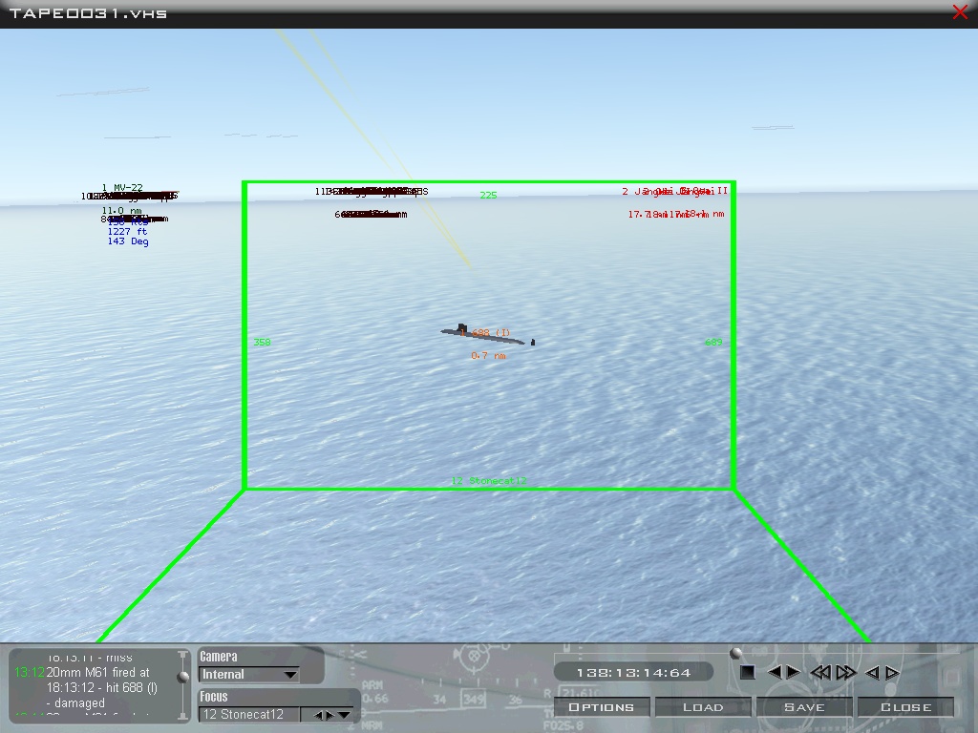Viewport: 978px width, 733px height.
Task: Fast-forward the tape with the double-right arrows
Action: click(x=846, y=672)
